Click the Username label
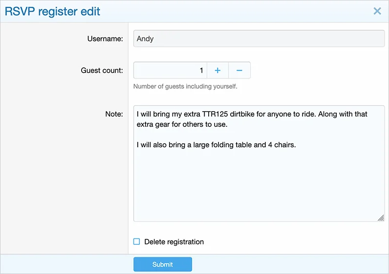The height and width of the screenshot is (274, 389). pos(105,39)
